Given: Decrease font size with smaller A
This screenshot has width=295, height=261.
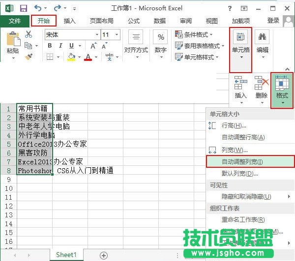Looking at the screenshot, I should click(x=104, y=46).
